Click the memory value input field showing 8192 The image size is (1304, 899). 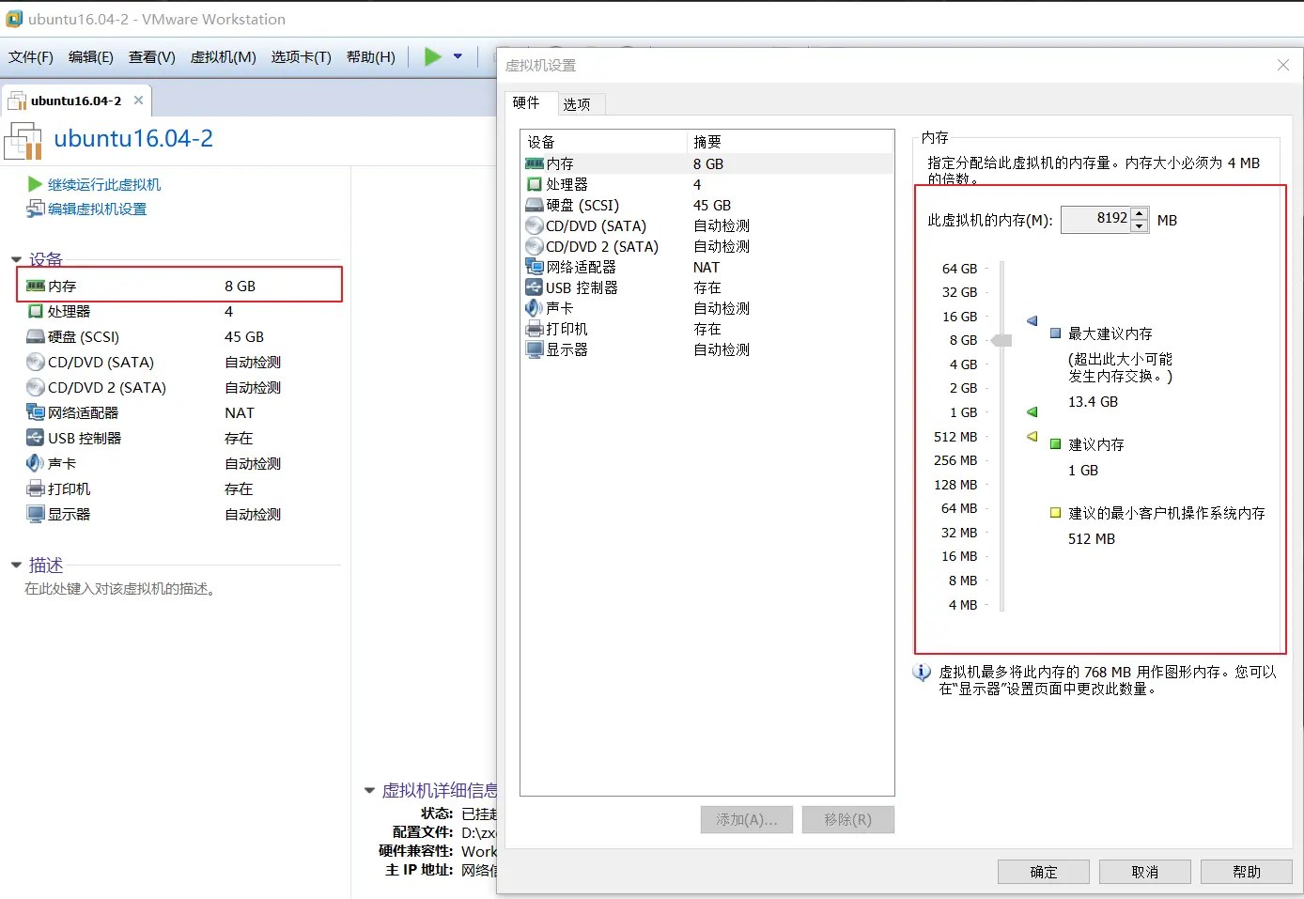coord(1097,219)
